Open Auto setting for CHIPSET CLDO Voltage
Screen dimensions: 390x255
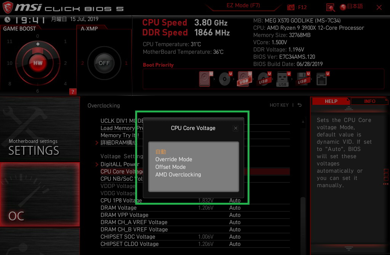point(235,244)
